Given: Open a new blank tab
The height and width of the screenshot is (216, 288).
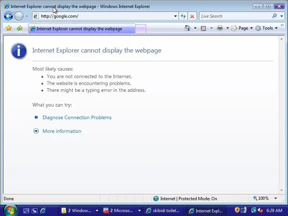Looking at the screenshot, I should [x=141, y=29].
